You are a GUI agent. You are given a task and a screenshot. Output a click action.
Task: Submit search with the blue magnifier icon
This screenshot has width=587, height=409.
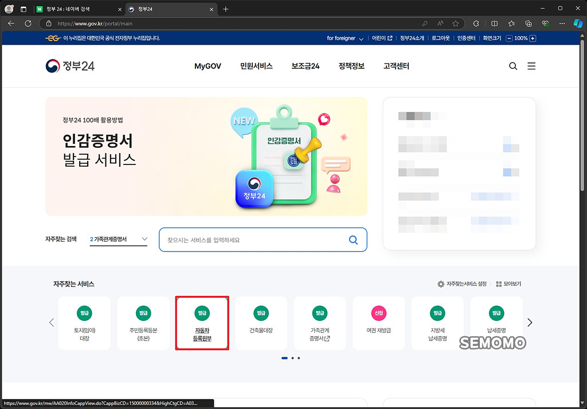pos(353,240)
